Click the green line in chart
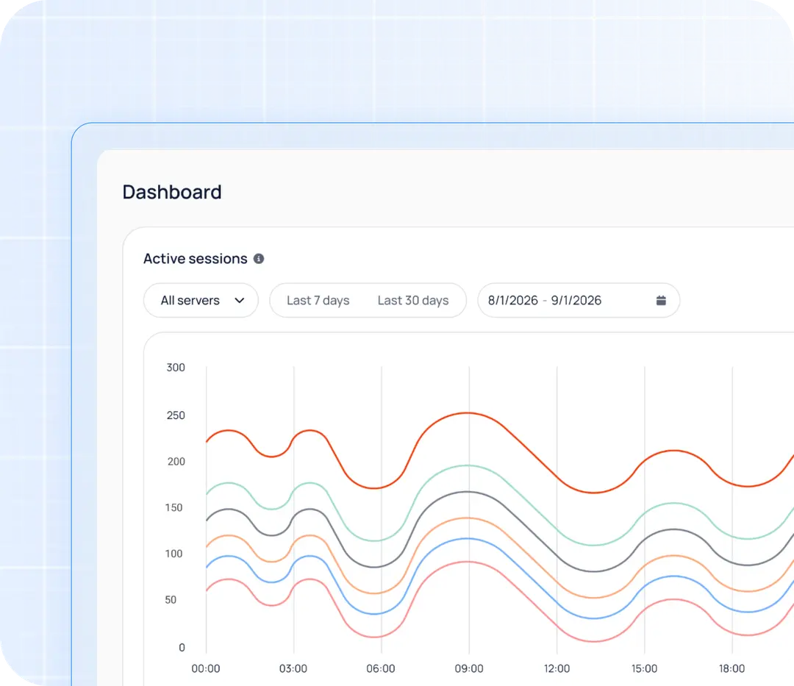 (x=468, y=465)
